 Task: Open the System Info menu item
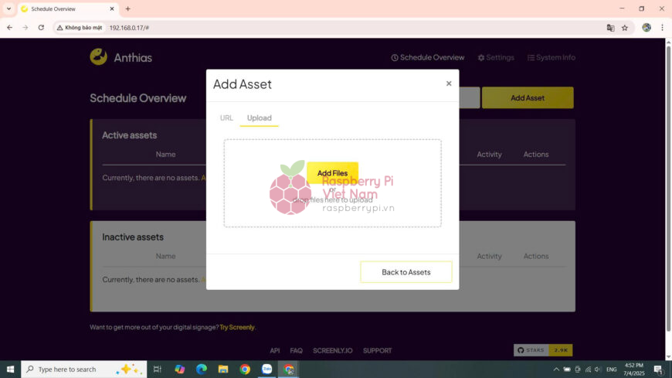click(551, 57)
